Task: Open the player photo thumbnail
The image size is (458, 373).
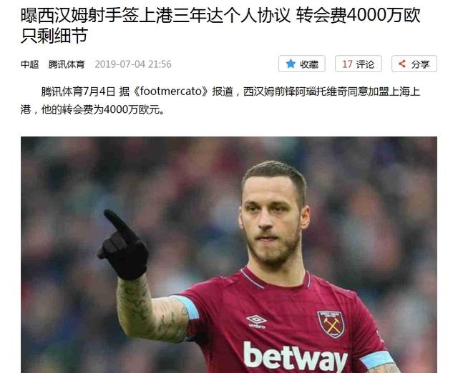Action: tap(229, 254)
